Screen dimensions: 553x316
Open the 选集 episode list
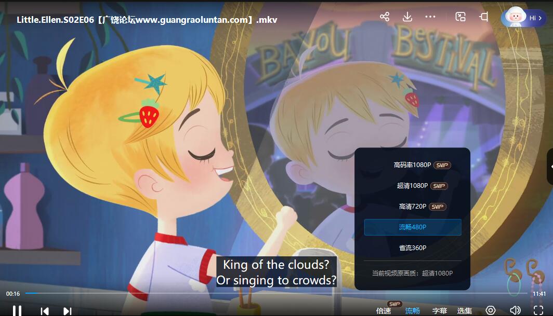click(465, 311)
